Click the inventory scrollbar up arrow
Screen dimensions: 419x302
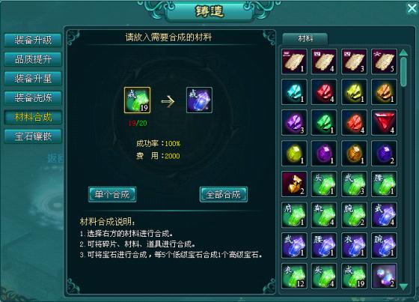point(403,52)
